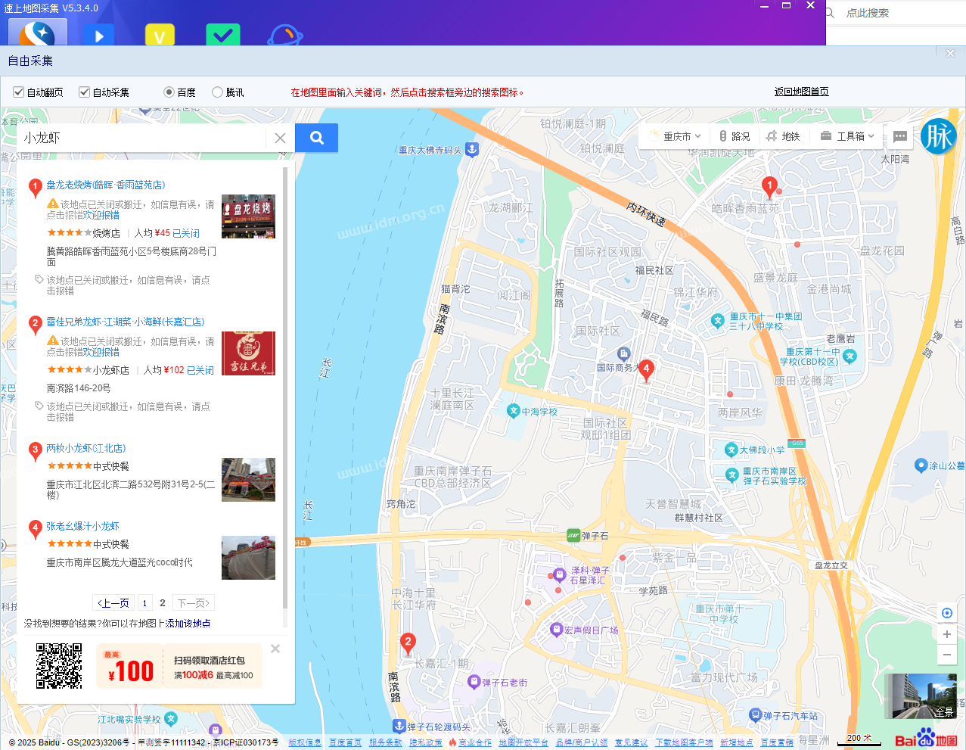The image size is (966, 750).
Task: Go to previous page 上一页
Action: coord(113,603)
